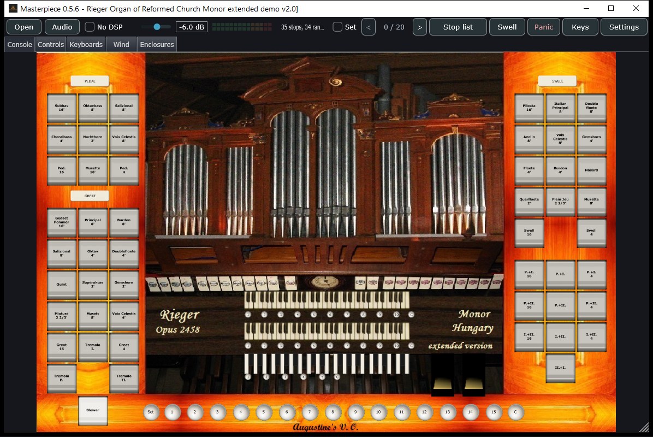The height and width of the screenshot is (437, 653).
Task: Hit the Panic button
Action: tap(543, 27)
